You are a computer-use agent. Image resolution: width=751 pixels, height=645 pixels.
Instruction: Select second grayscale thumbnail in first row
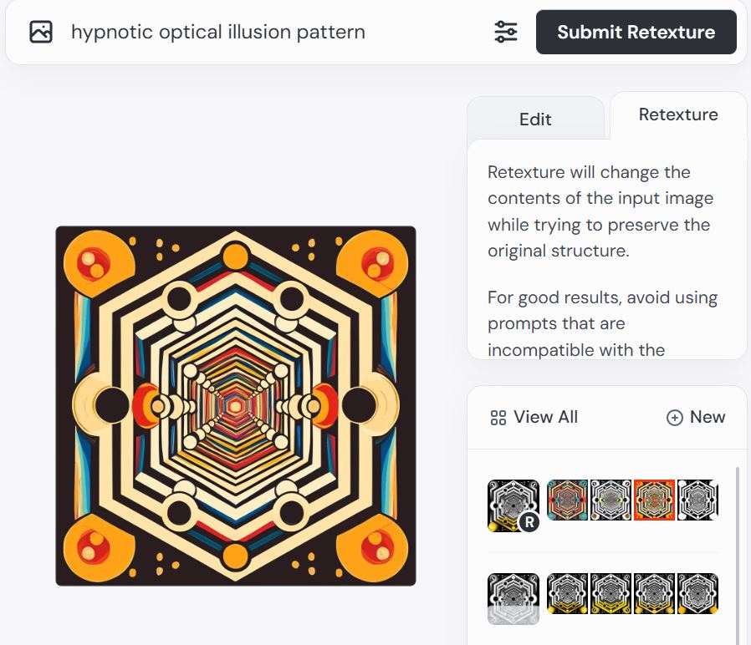tap(611, 500)
